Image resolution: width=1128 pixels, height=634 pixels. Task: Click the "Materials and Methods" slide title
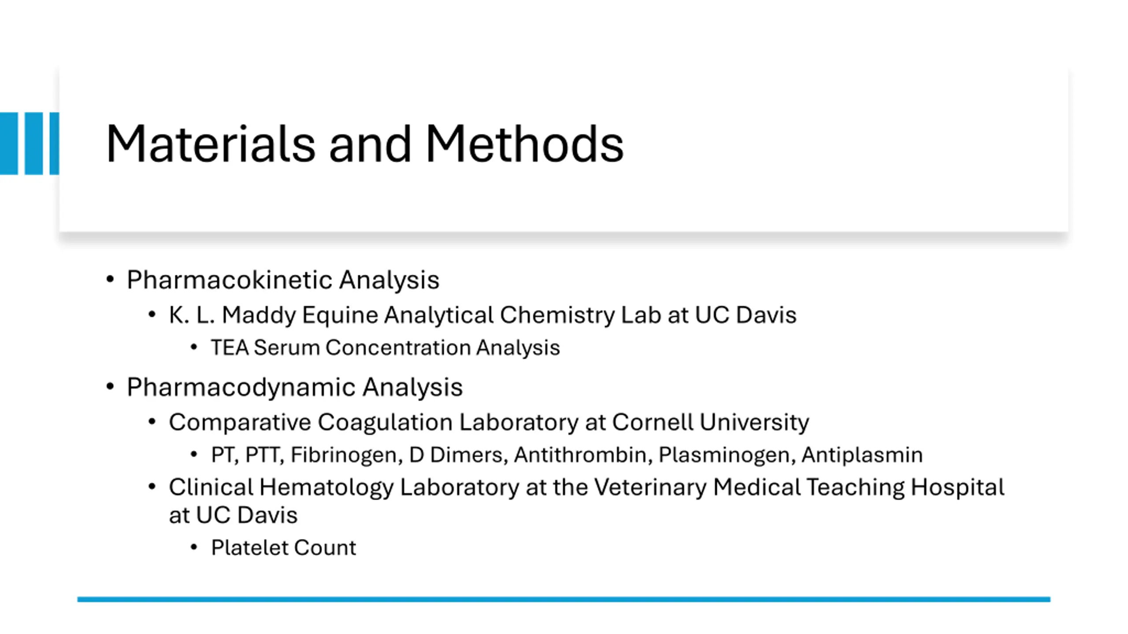tap(364, 144)
